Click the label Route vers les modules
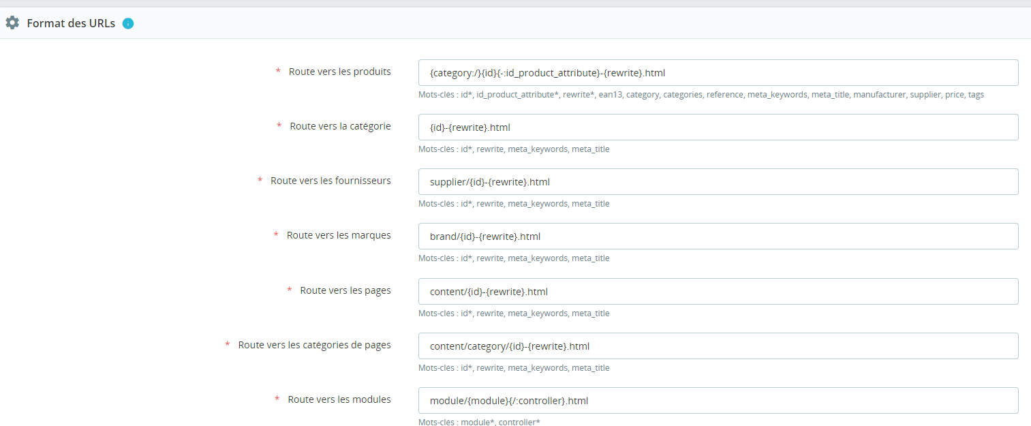This screenshot has height=426, width=1031. coord(339,399)
